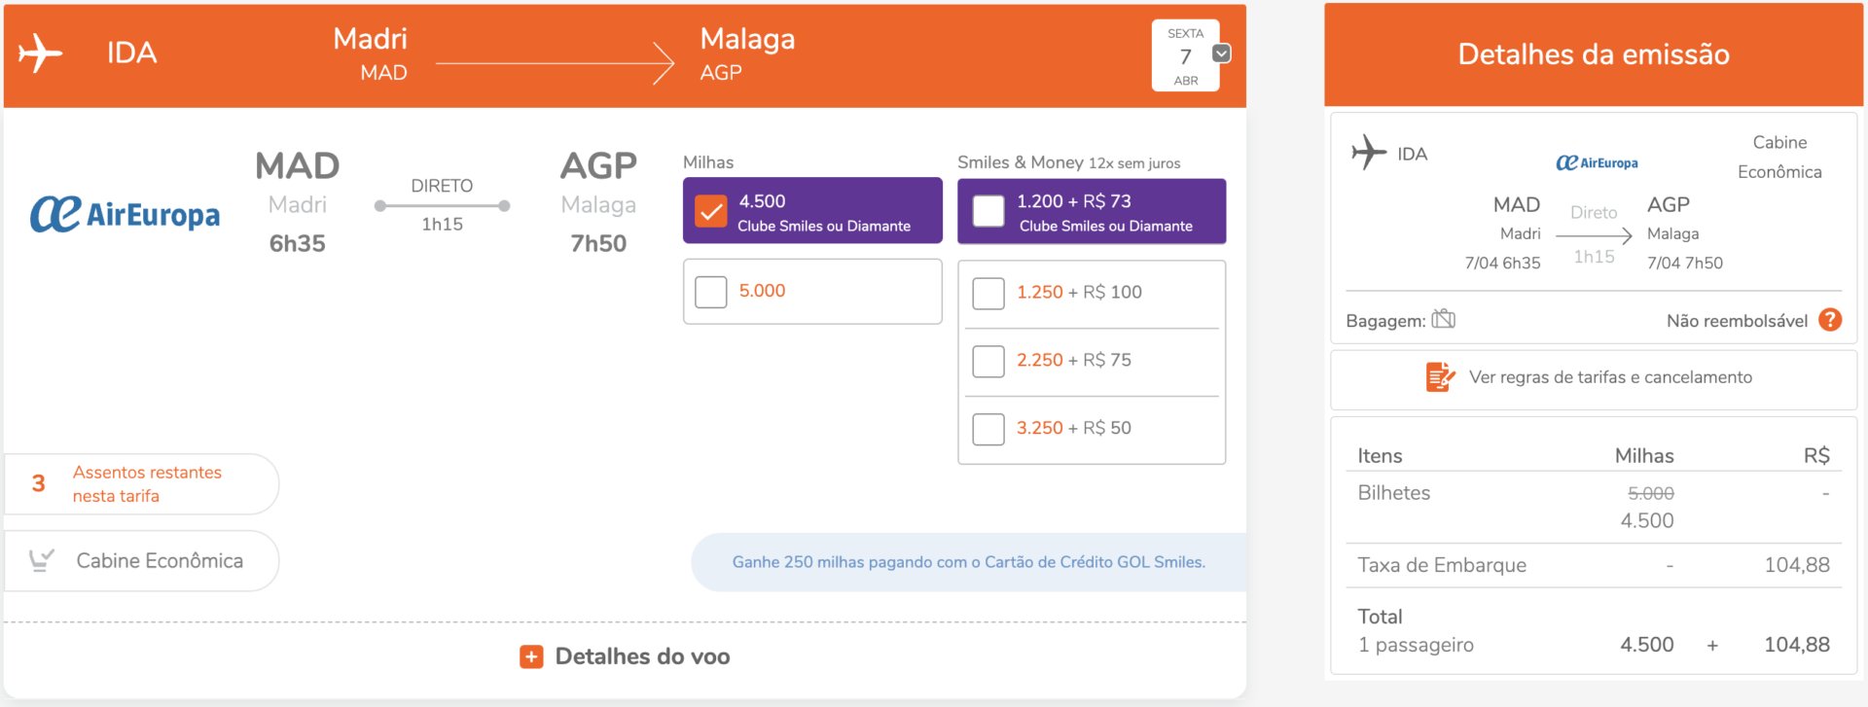This screenshot has height=707, width=1868.
Task: Click the fare rules document icon
Action: point(1440,376)
